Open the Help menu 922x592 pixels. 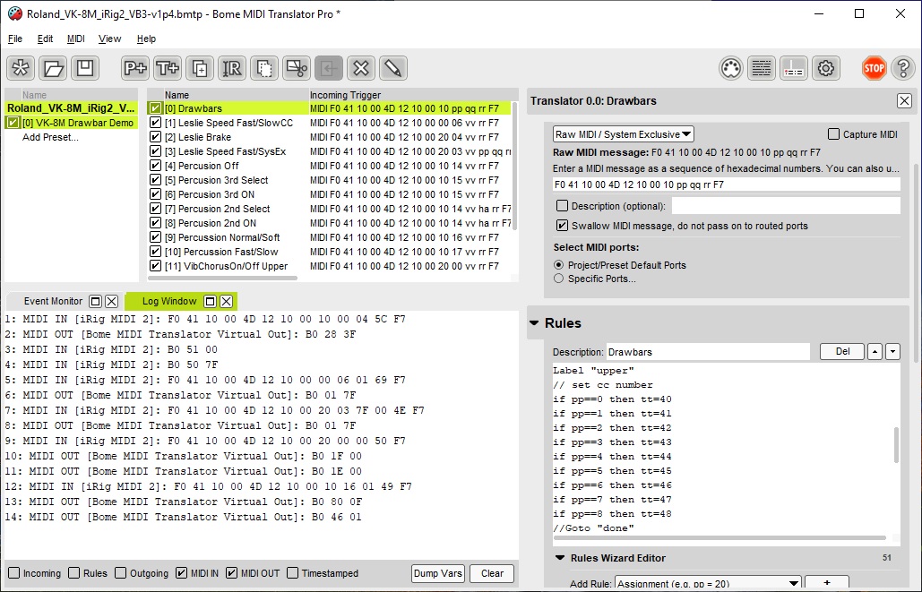146,39
